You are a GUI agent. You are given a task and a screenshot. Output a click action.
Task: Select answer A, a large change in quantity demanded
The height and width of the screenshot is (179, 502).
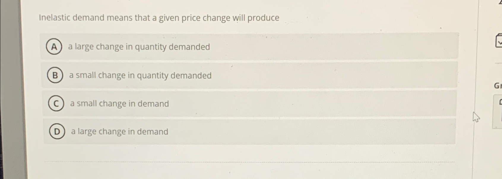(139, 47)
